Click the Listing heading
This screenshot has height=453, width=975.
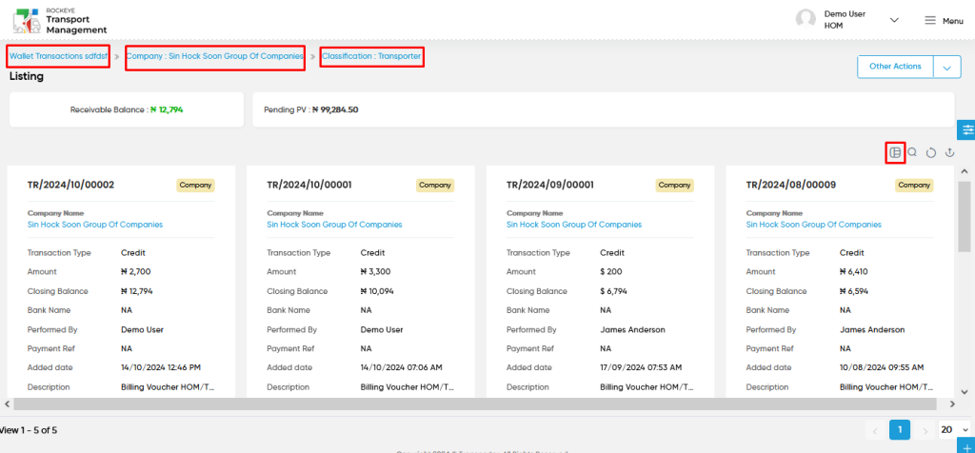[26, 76]
